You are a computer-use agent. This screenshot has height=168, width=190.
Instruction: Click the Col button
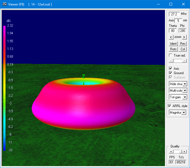(x=183, y=49)
